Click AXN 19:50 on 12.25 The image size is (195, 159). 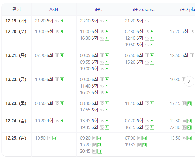(46, 138)
